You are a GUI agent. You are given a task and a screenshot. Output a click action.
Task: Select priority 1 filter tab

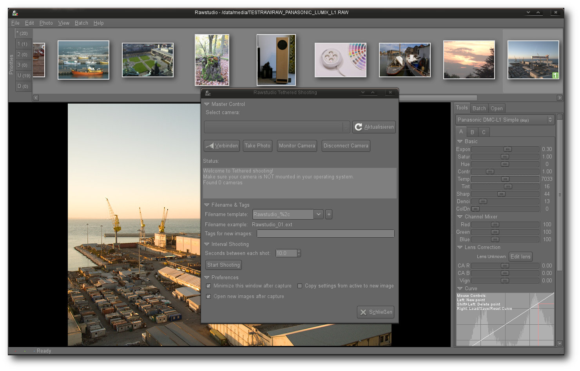[x=23, y=44]
